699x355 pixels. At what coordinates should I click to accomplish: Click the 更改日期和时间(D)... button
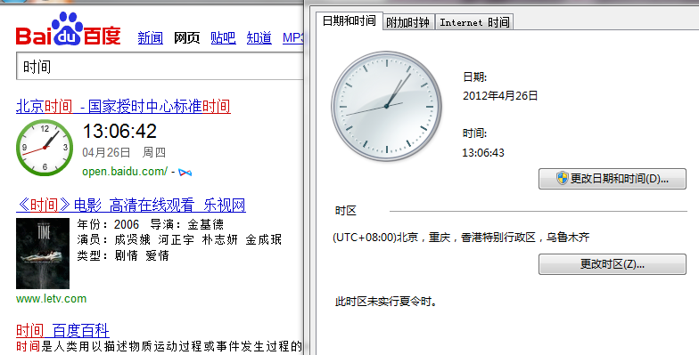(612, 179)
